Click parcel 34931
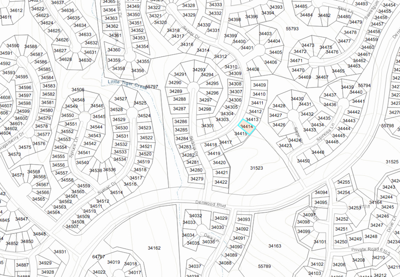This screenshot has height=277, width=400. click(x=60, y=252)
